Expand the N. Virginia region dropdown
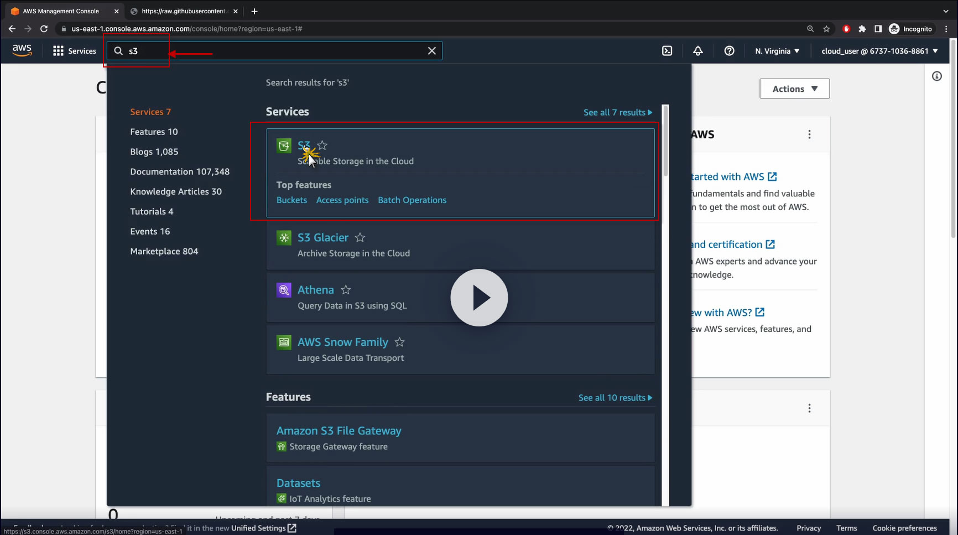958x535 pixels. coord(777,51)
